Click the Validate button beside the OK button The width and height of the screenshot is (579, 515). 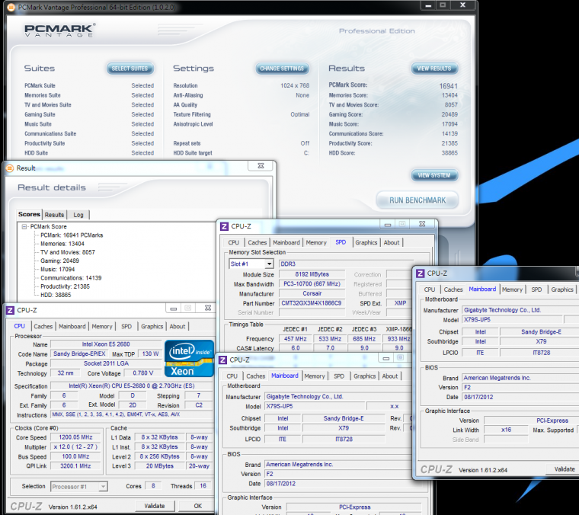[x=155, y=506]
